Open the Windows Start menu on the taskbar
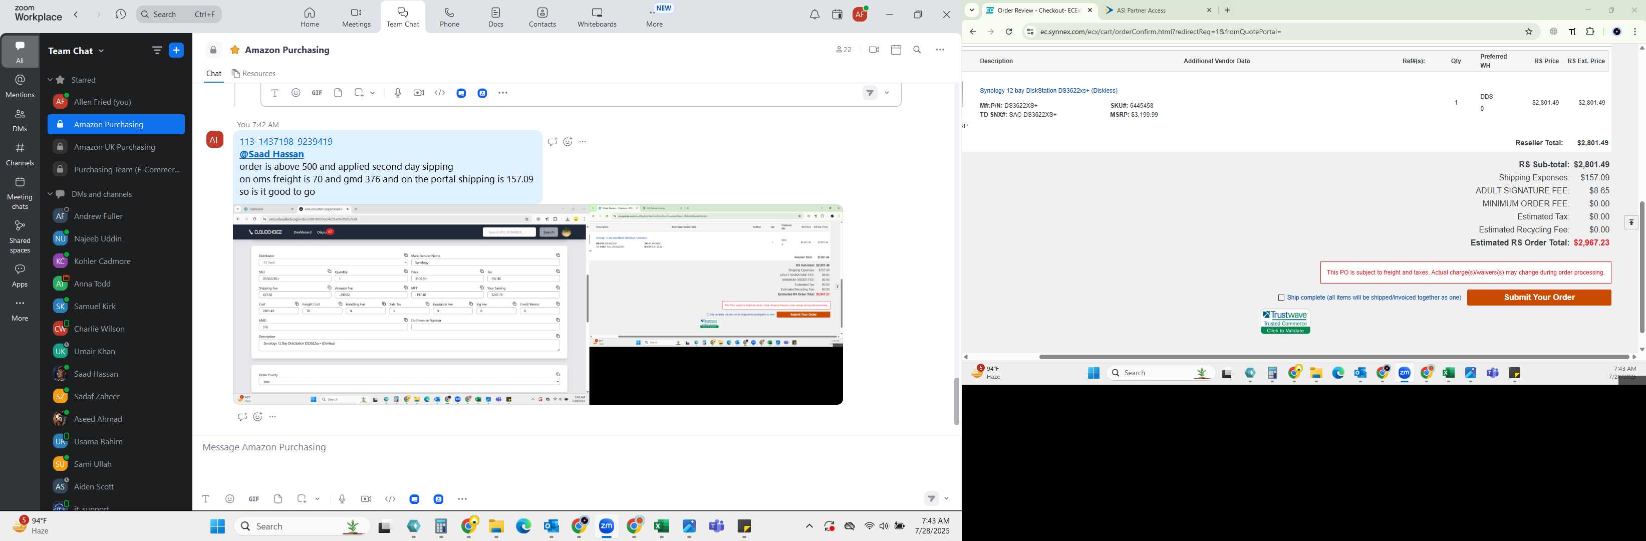The image size is (1646, 541). click(217, 526)
